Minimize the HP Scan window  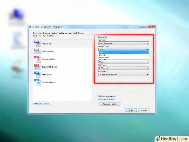(x=141, y=26)
